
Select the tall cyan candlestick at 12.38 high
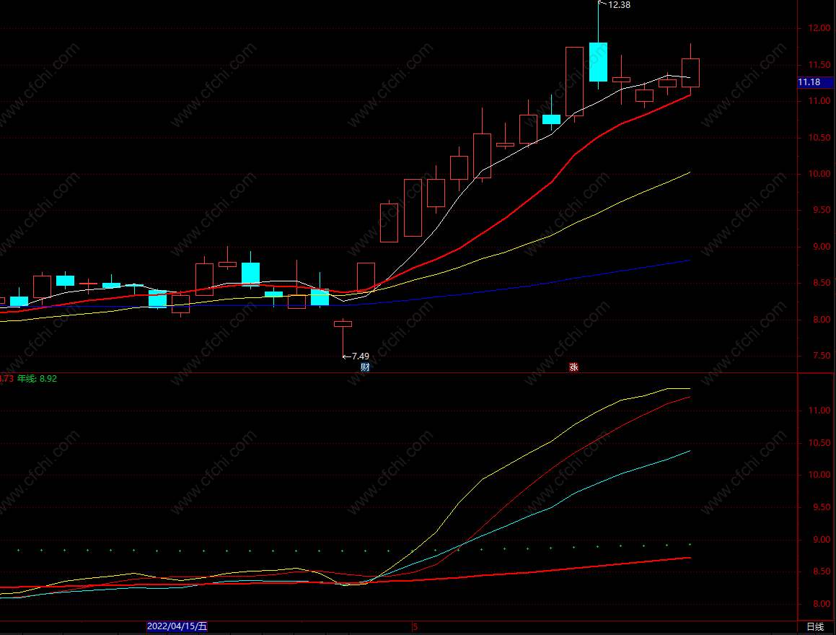click(x=598, y=62)
